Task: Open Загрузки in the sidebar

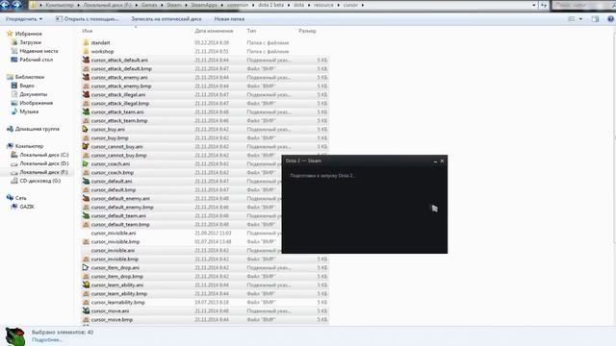Action: pyautogui.click(x=30, y=42)
